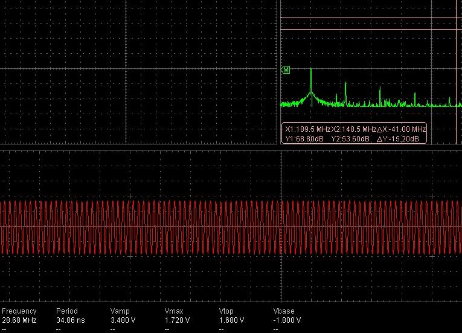Click the Y1:68.80dB cursor readout
This screenshot has height=333, width=462.
tap(304, 138)
